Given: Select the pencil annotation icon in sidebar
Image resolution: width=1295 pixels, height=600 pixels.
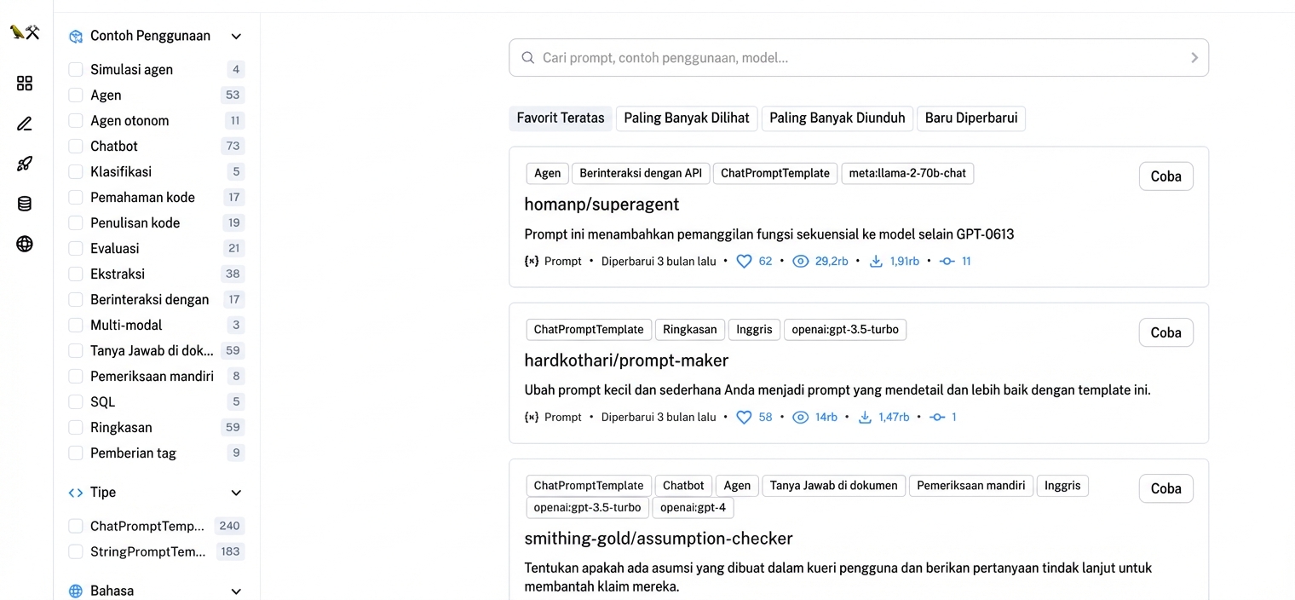Looking at the screenshot, I should point(25,124).
